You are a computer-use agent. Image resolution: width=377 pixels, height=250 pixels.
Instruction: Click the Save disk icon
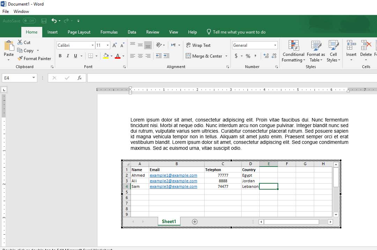[44, 21]
